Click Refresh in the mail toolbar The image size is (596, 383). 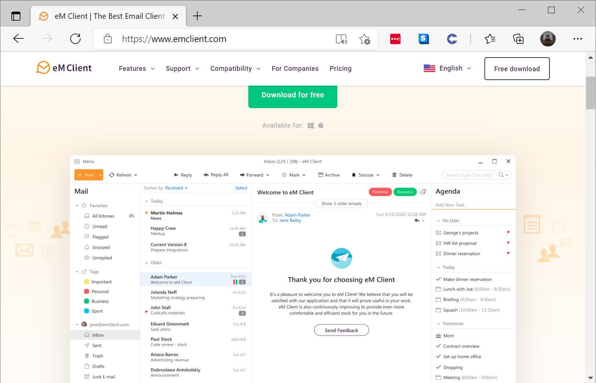click(x=123, y=175)
